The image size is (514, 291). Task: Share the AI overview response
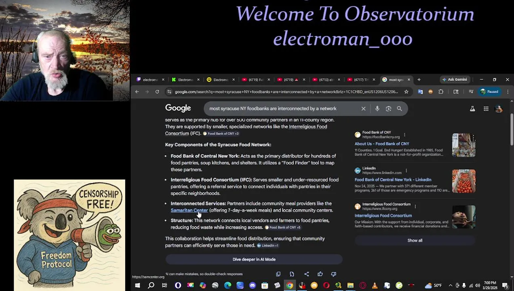click(x=306, y=274)
